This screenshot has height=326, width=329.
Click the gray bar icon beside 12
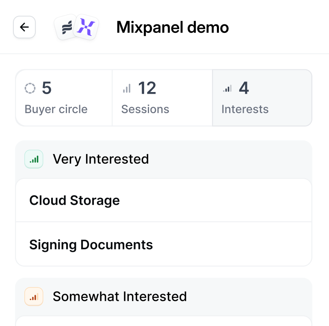127,88
